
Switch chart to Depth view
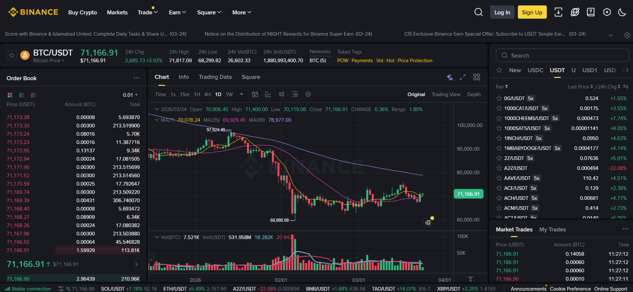pos(474,94)
